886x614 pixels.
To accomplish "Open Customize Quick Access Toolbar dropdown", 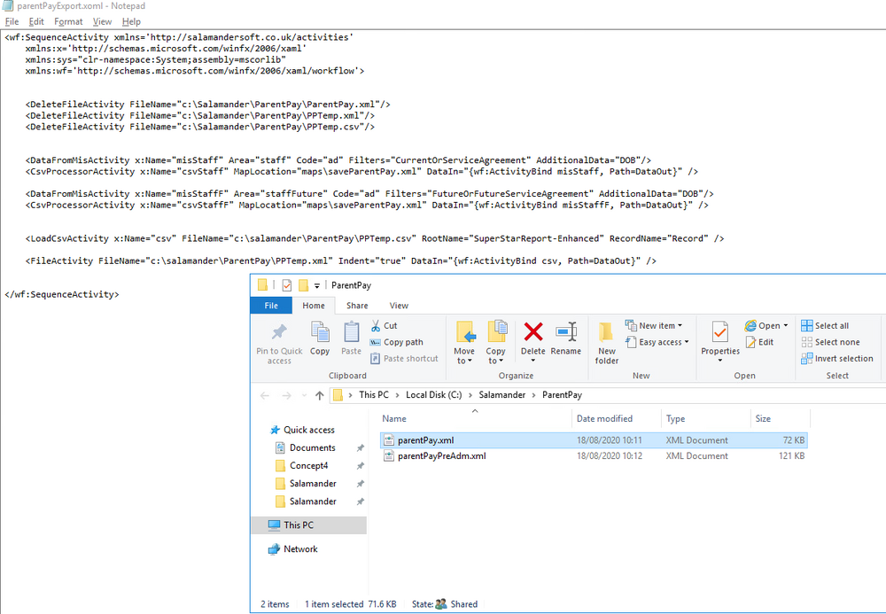I will pos(317,286).
